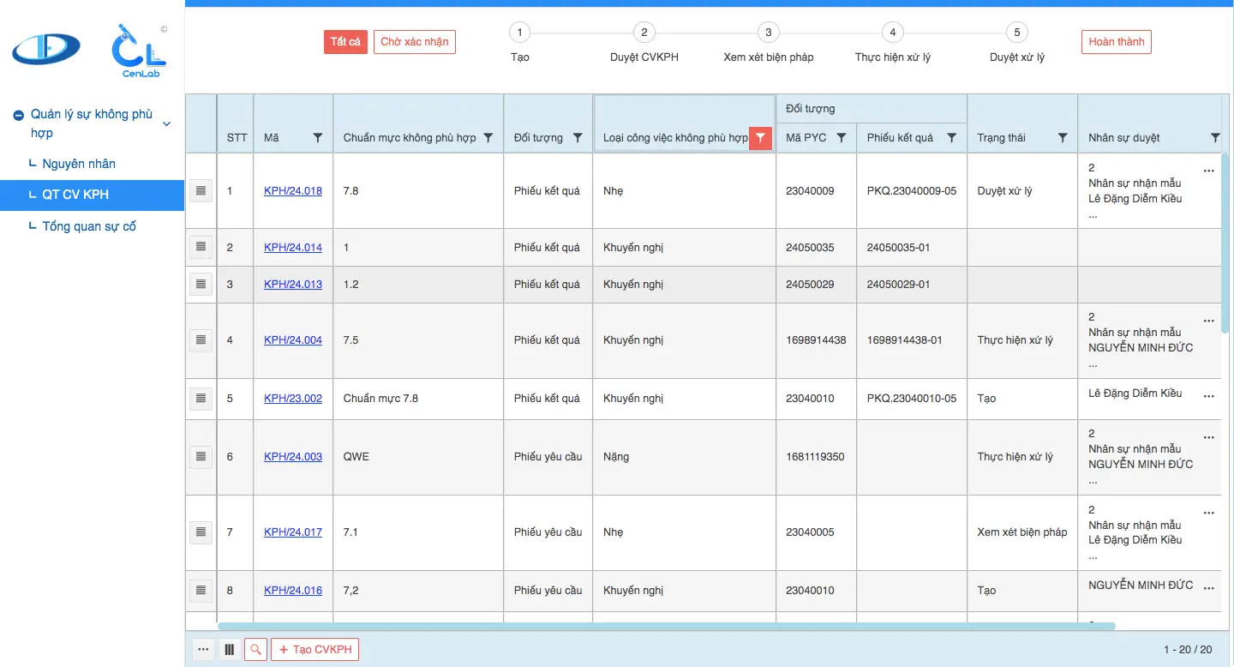Toggle minus circle beside Quản lý sự không phù hợp
Image resolution: width=1234 pixels, height=667 pixels.
pos(18,115)
